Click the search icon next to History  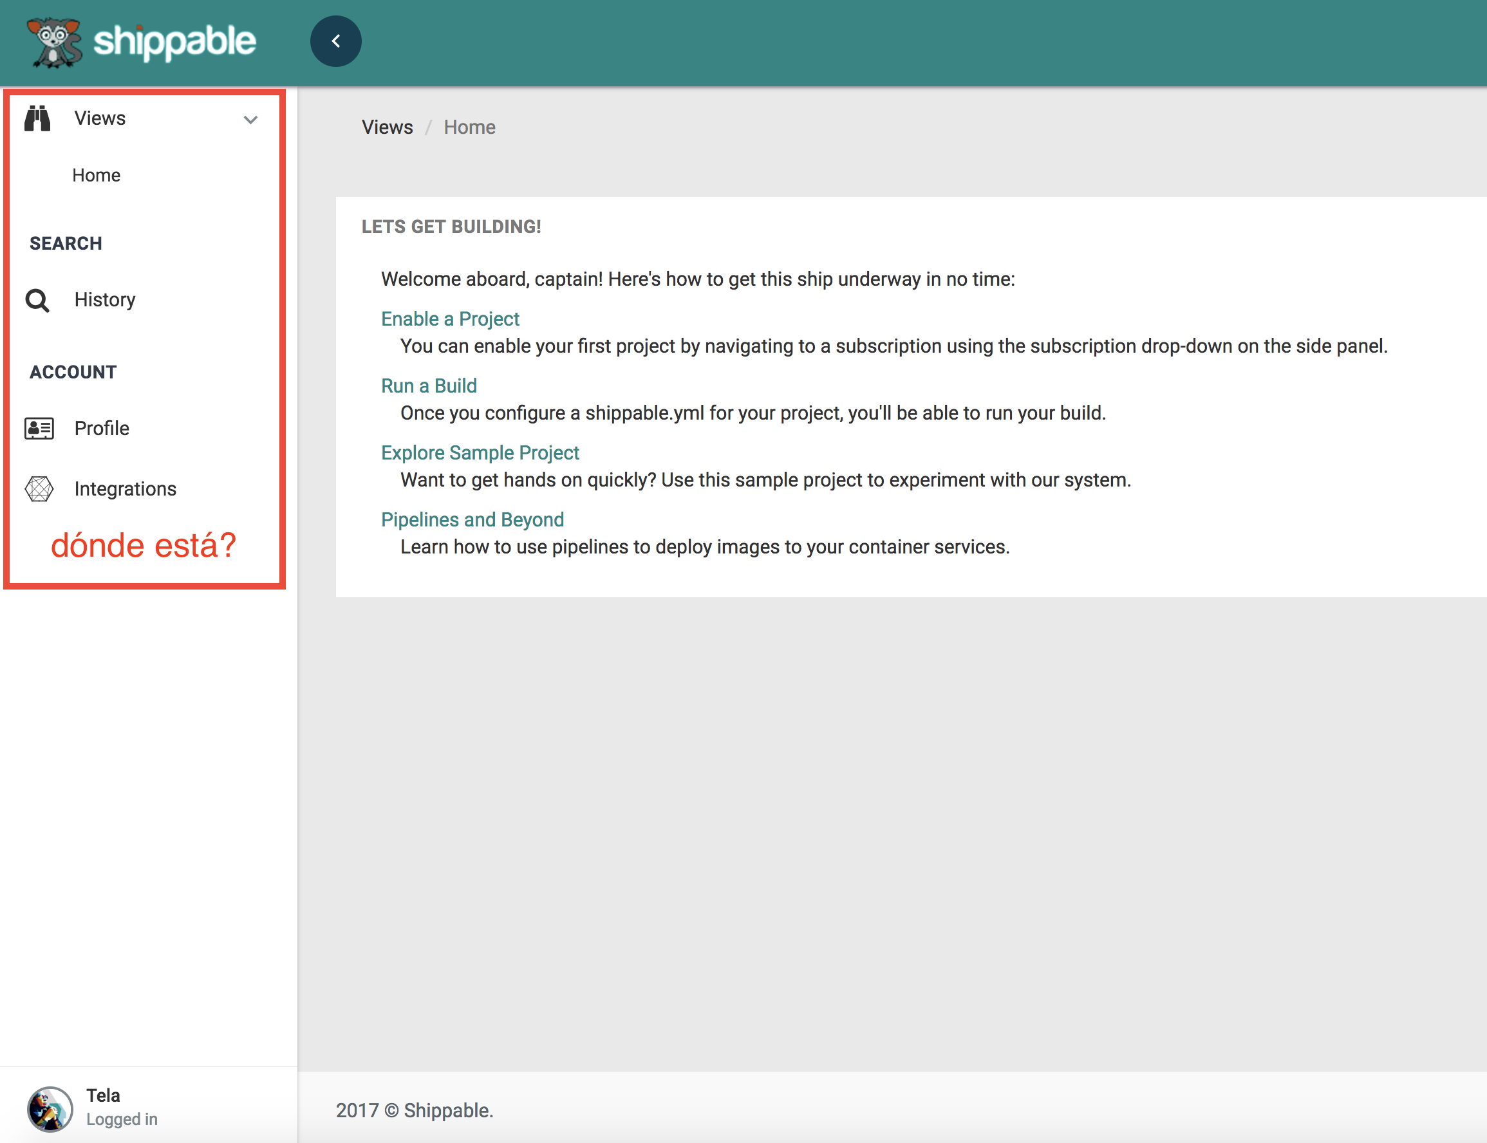(37, 299)
